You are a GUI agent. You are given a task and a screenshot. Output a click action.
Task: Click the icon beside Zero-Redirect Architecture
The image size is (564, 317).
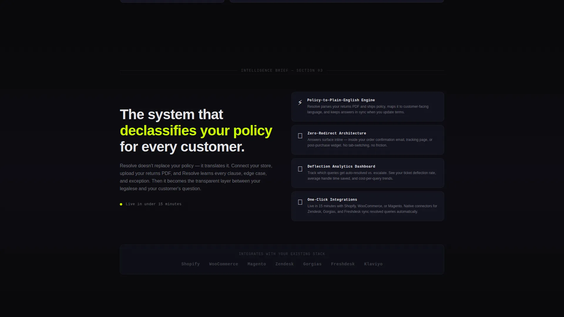coord(300,136)
